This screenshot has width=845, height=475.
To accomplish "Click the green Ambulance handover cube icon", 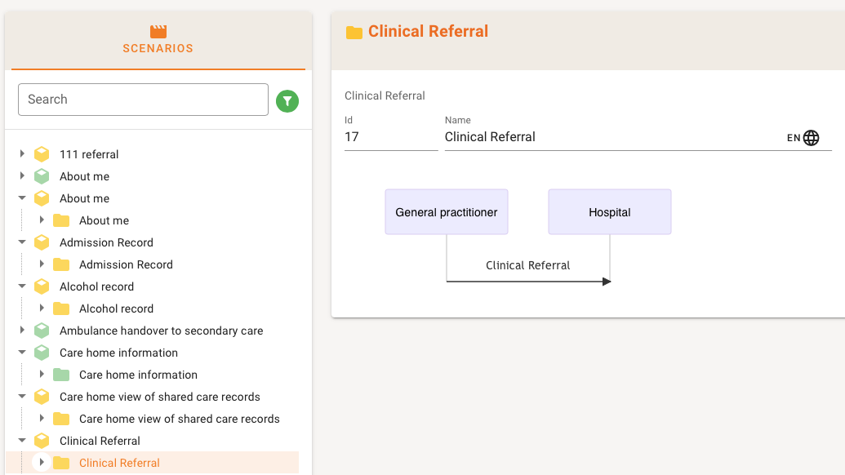I will coord(42,331).
